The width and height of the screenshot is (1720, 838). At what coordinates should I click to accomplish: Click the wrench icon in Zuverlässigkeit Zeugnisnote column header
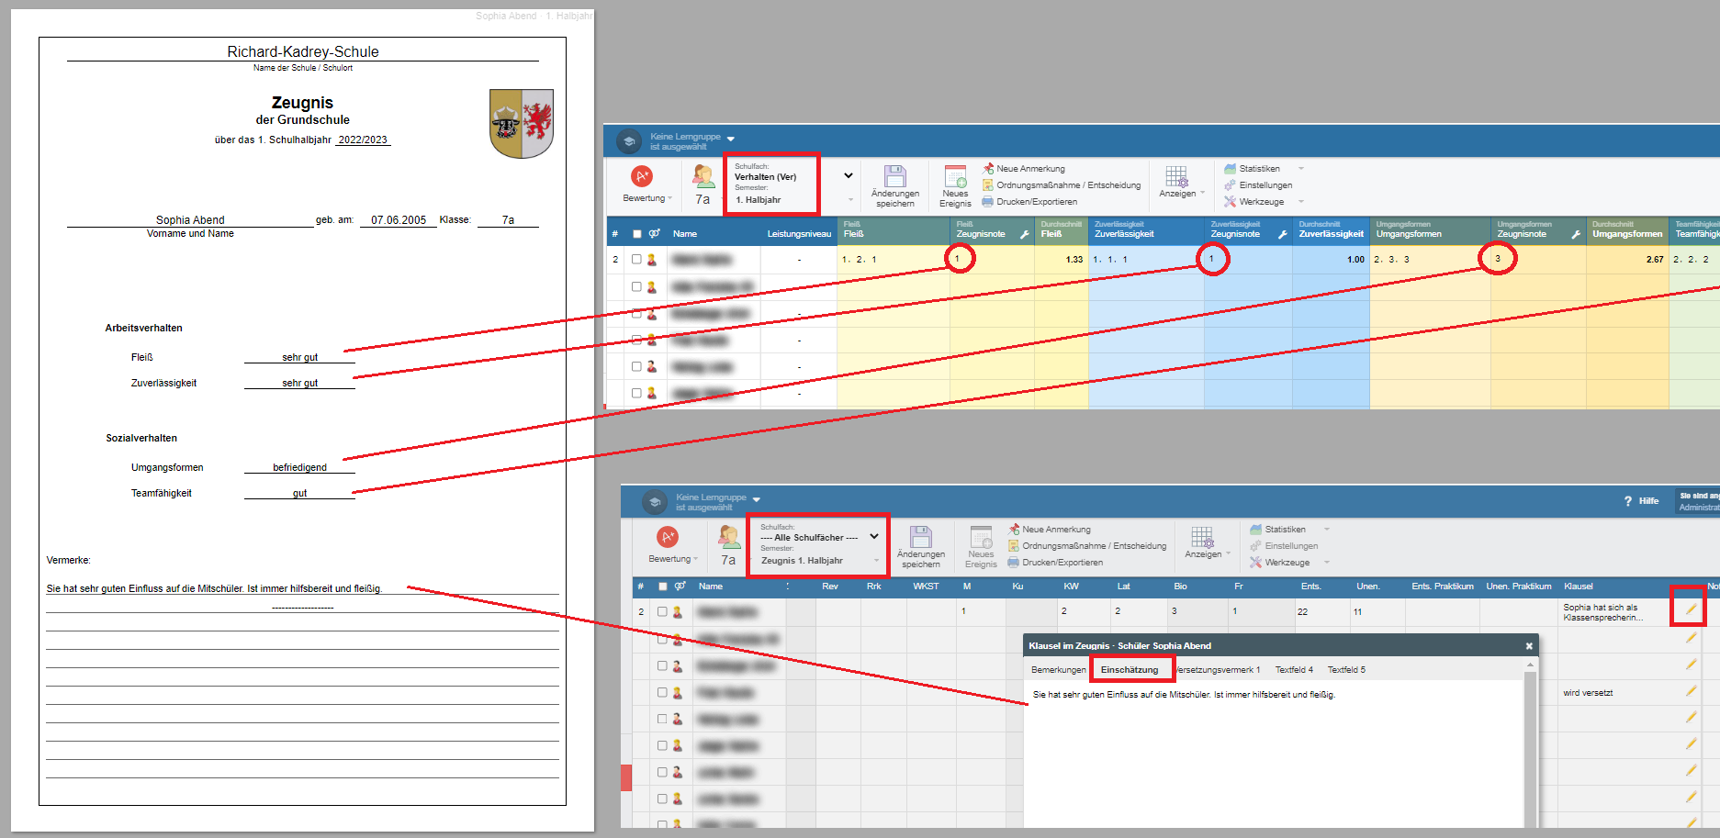[x=1282, y=235]
